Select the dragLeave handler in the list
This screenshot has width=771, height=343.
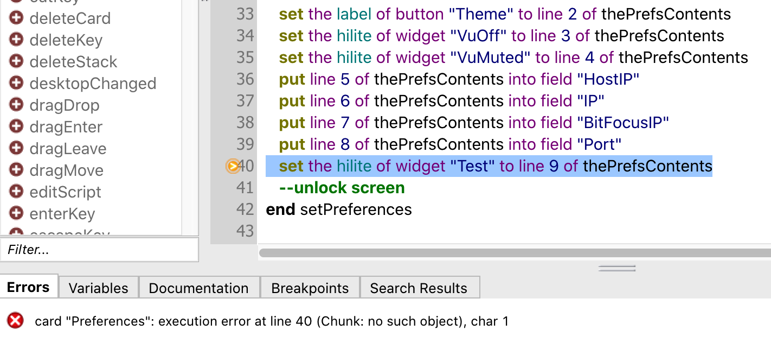pyautogui.click(x=68, y=149)
